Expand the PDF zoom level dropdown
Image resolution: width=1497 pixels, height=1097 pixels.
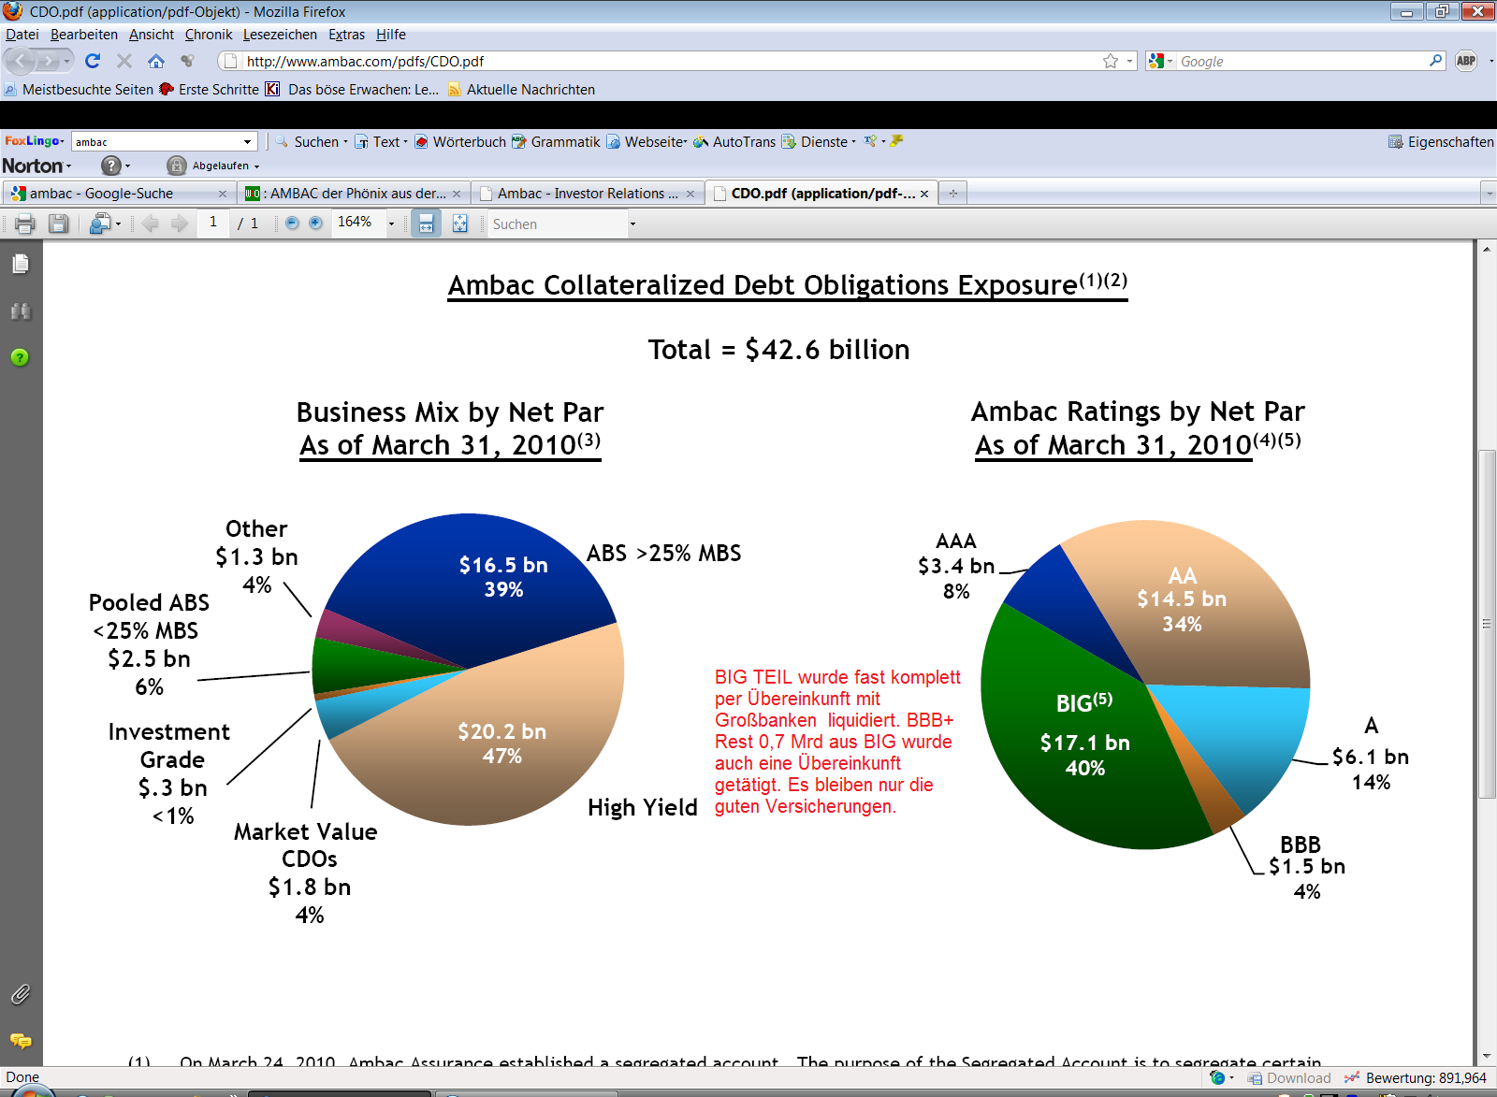[391, 224]
